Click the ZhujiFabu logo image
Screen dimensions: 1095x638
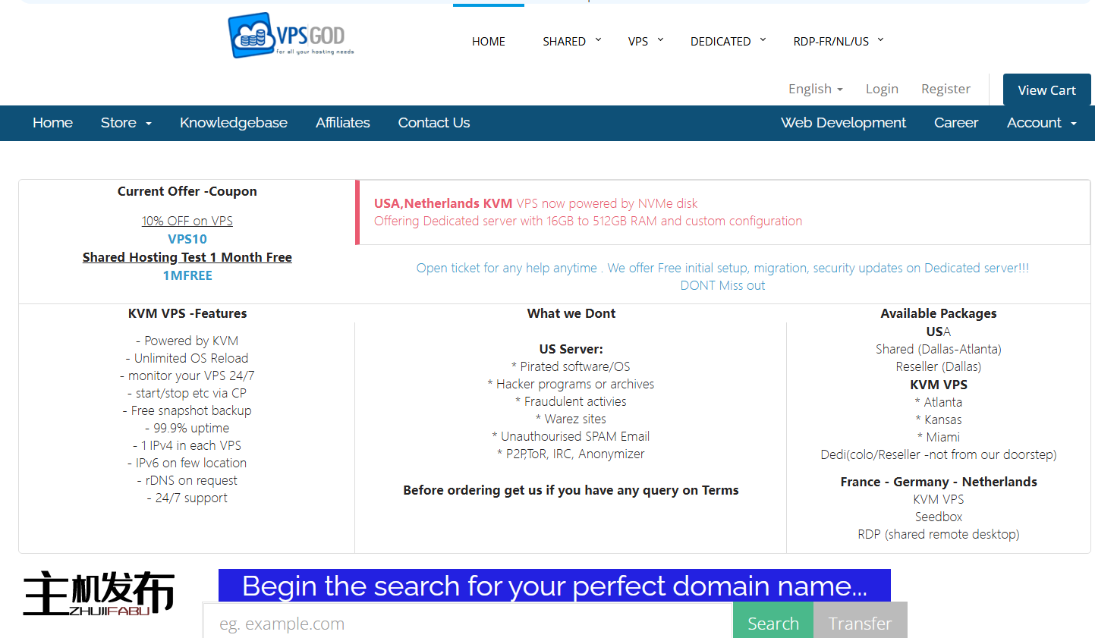click(x=99, y=593)
